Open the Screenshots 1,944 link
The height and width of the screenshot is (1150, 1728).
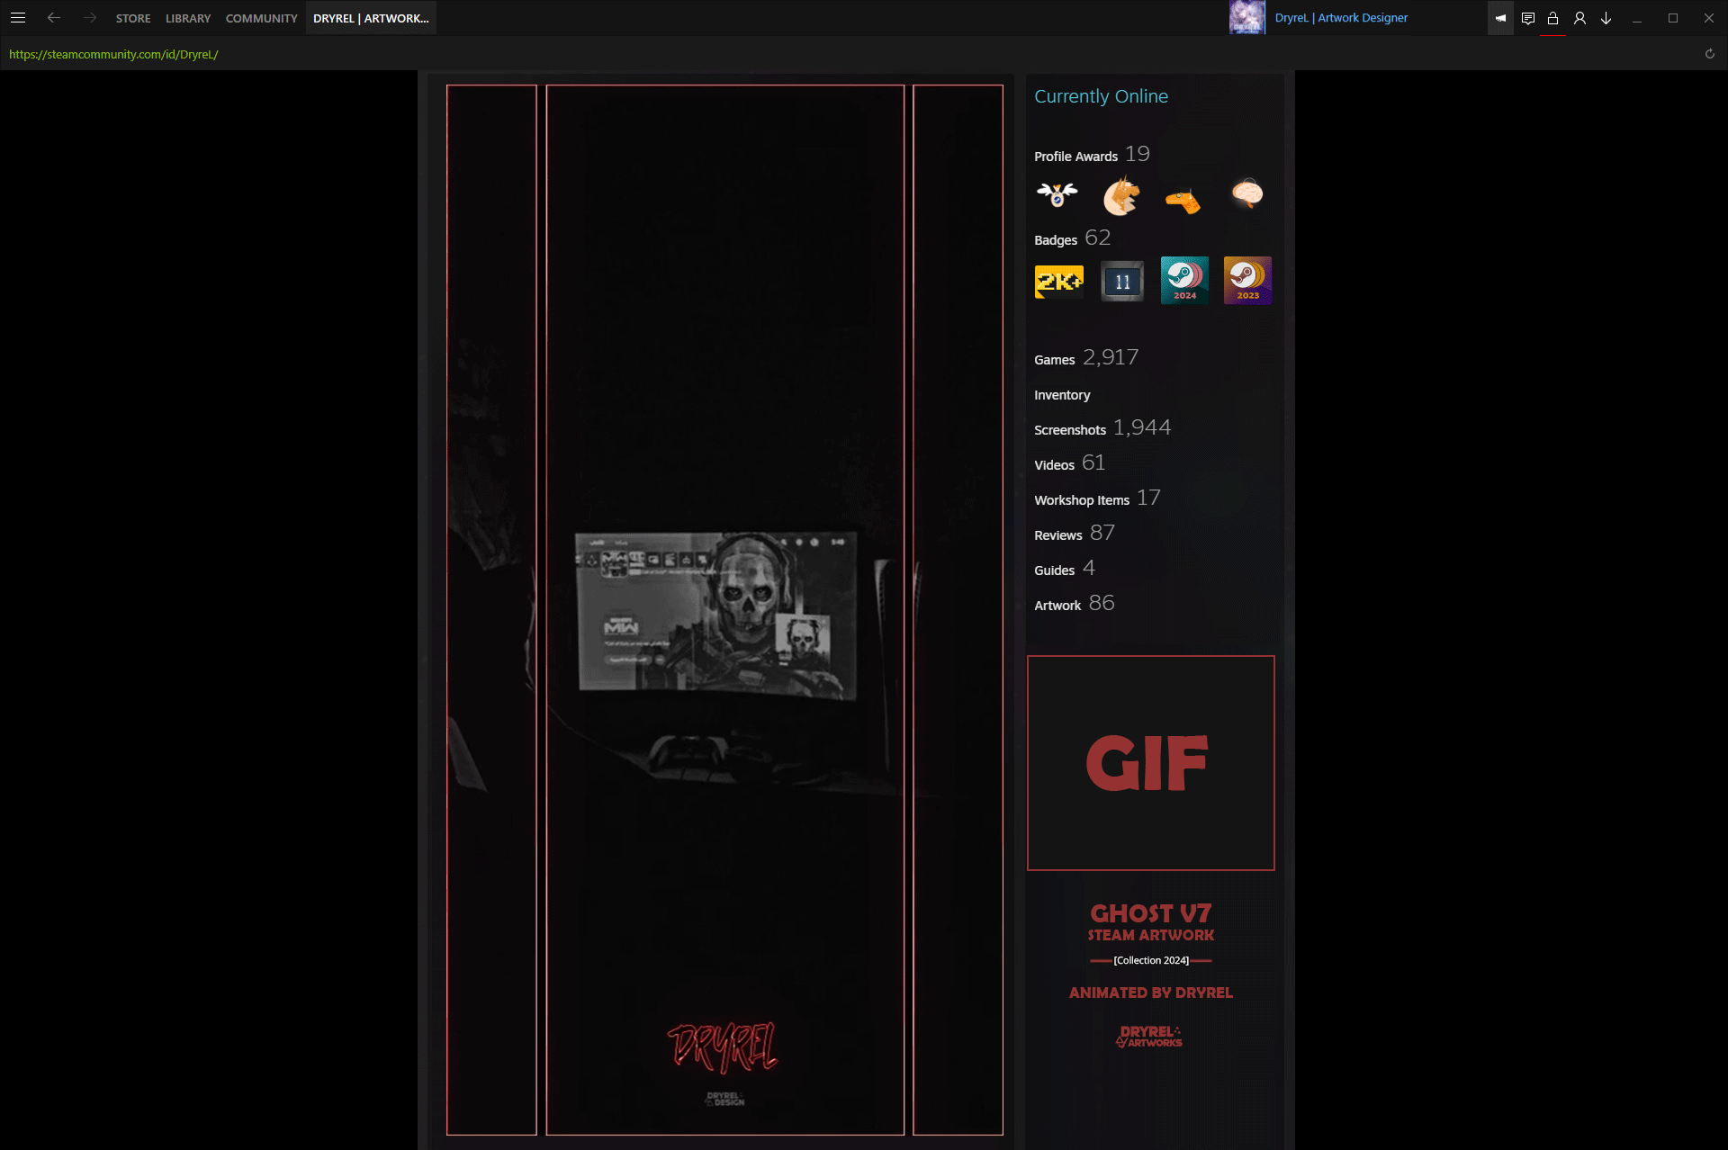[x=1102, y=428]
